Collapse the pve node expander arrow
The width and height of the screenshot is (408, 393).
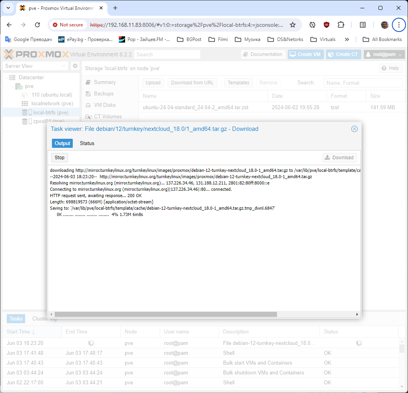(x=12, y=86)
